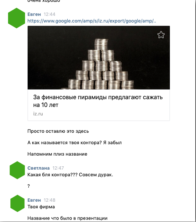This screenshot has height=222, width=196.
Task: Select message А как называется твоя контора
Action: tap(74, 143)
